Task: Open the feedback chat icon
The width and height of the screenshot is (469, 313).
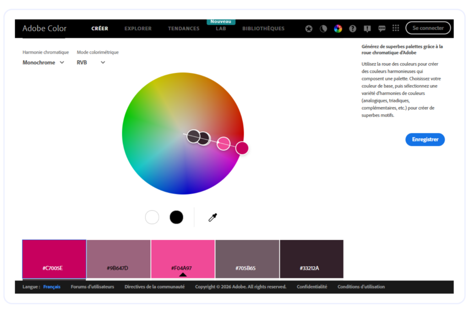Action: (x=382, y=28)
